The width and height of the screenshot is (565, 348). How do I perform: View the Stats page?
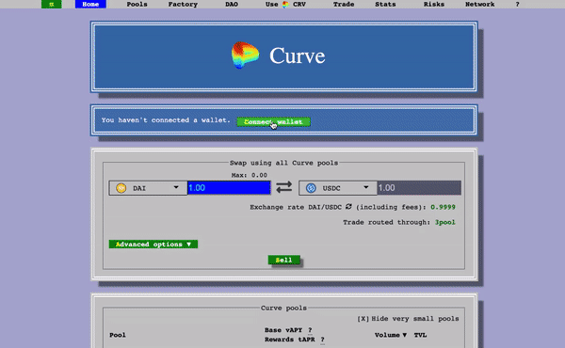(x=385, y=4)
